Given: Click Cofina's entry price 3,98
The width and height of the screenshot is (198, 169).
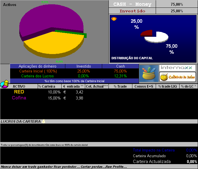Looking at the screenshot, I should 79,98.
